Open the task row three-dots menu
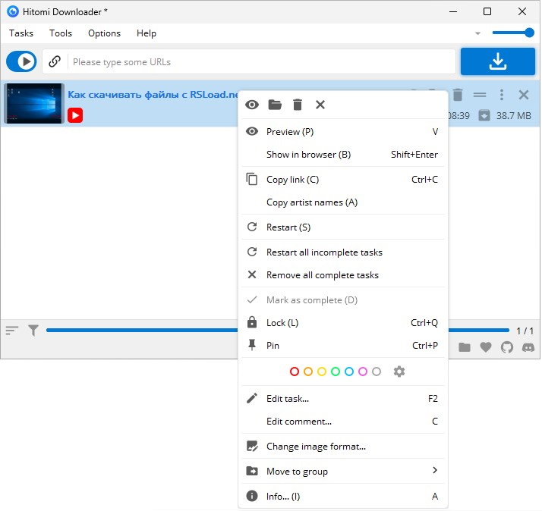The width and height of the screenshot is (542, 511). tap(502, 95)
